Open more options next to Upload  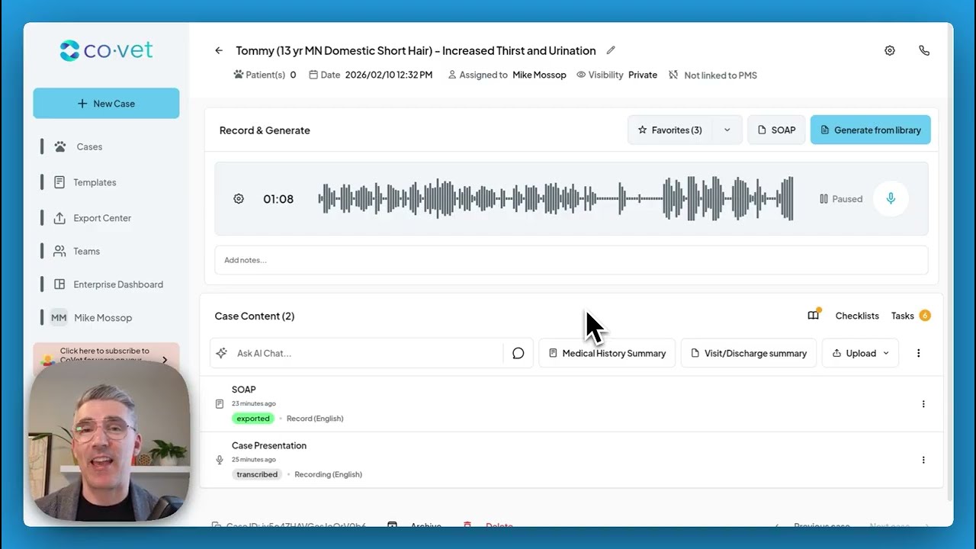point(919,353)
